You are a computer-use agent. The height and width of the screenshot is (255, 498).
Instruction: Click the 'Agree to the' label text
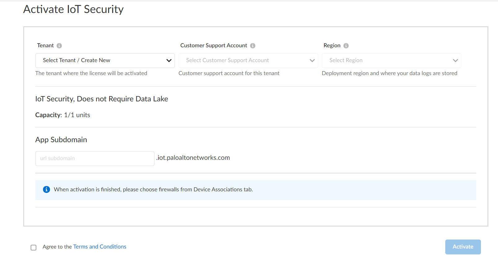pyautogui.click(x=57, y=247)
